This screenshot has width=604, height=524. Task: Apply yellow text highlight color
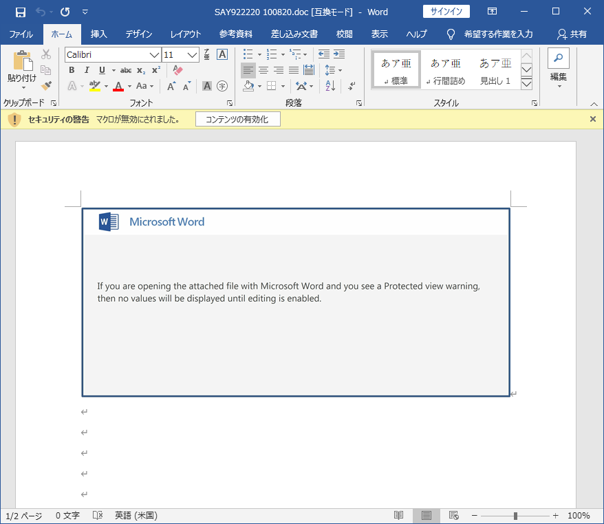(95, 86)
